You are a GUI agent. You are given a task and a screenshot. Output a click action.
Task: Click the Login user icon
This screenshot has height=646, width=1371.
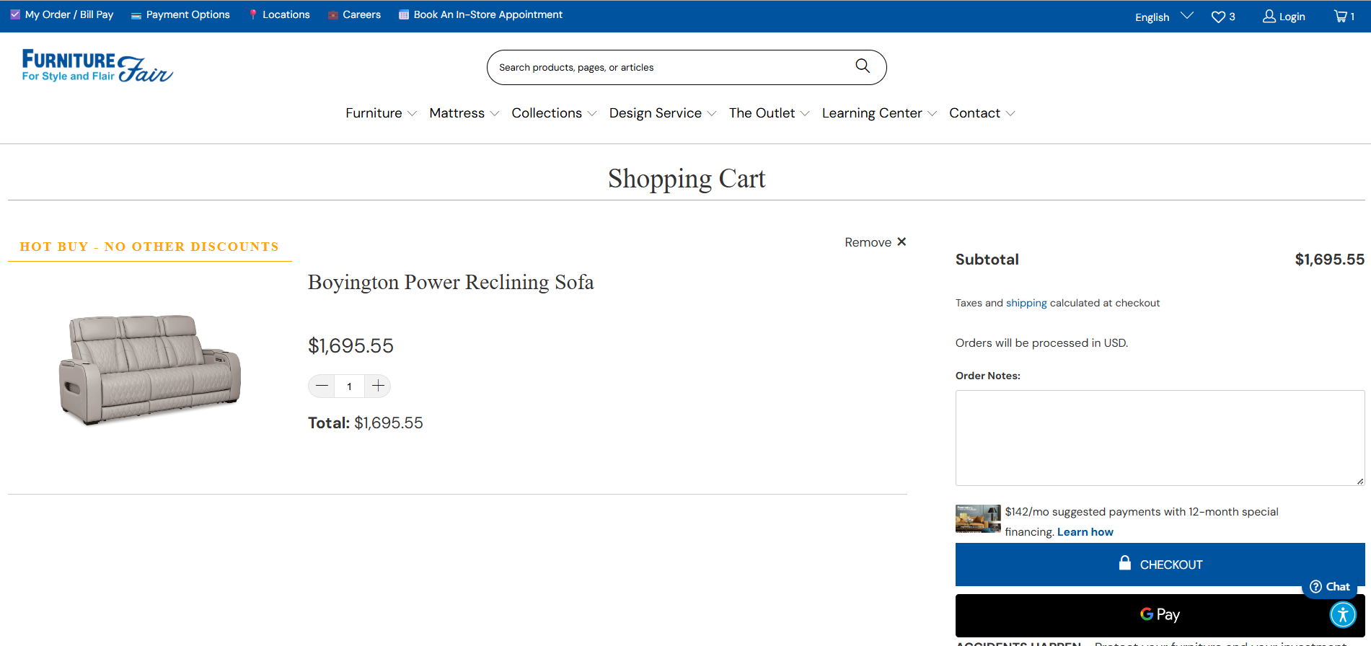coord(1269,16)
